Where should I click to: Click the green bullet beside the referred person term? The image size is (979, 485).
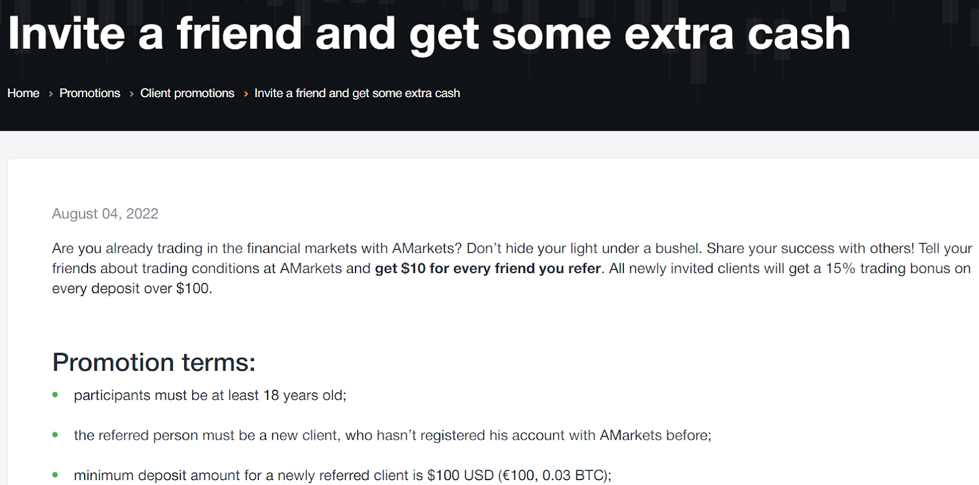55,435
